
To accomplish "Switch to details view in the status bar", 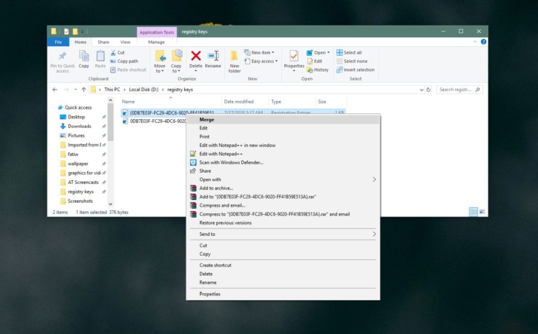I will 472,211.
